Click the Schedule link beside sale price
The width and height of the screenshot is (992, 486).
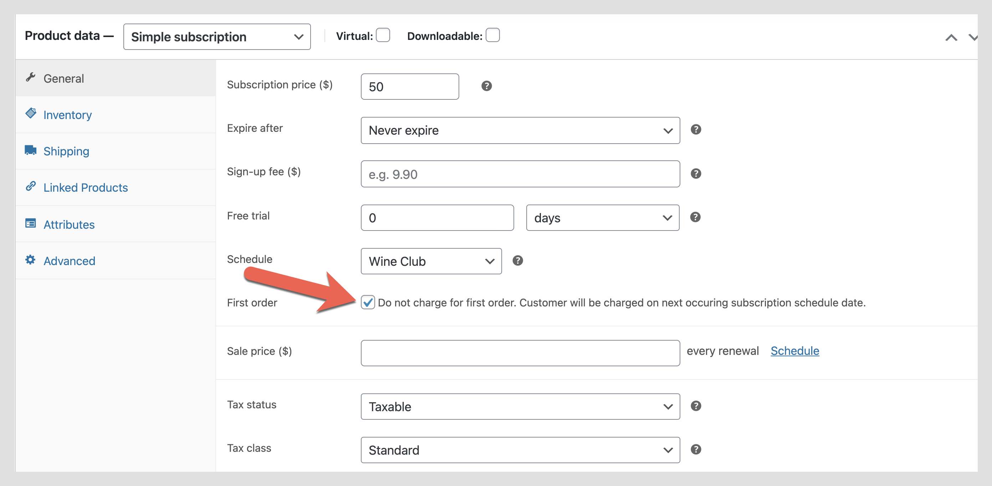click(794, 351)
